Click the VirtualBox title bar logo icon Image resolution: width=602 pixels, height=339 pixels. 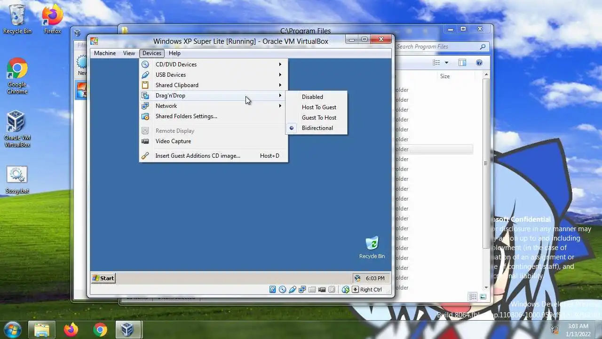94,41
